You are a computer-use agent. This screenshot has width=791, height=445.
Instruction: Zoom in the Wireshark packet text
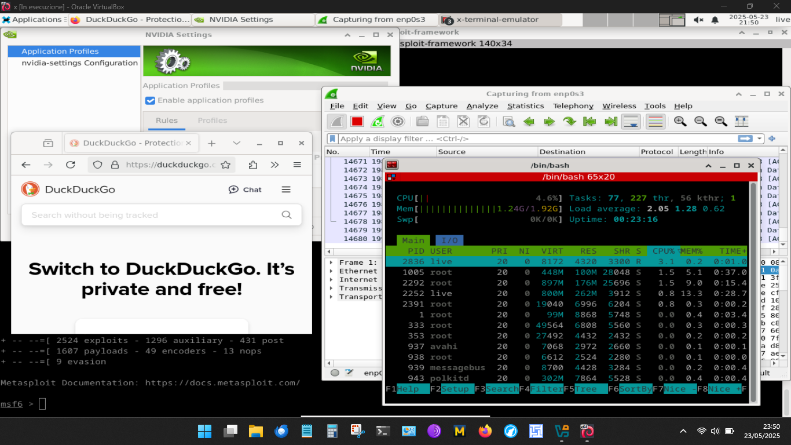[x=680, y=122]
